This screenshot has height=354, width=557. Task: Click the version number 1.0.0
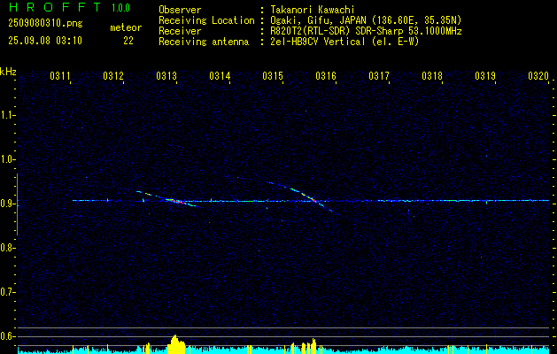click(x=120, y=8)
